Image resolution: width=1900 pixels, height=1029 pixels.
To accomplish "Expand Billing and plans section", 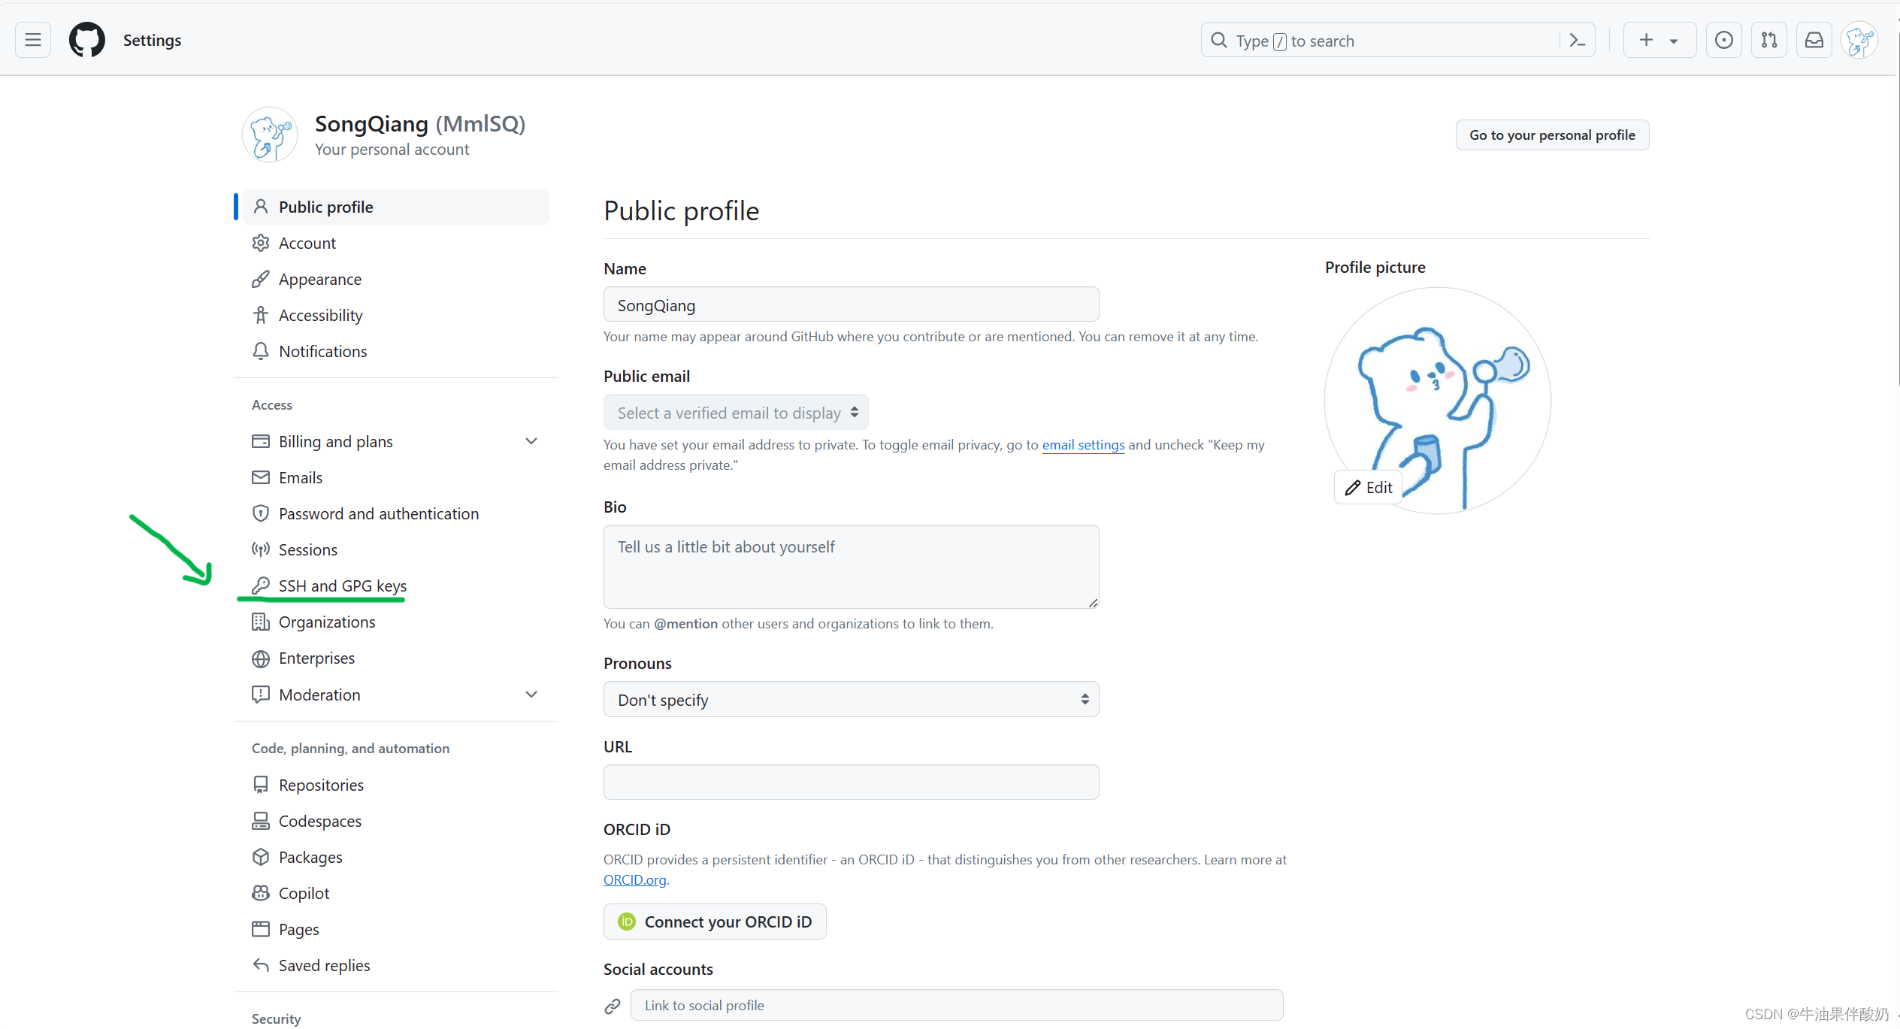I will (x=531, y=441).
